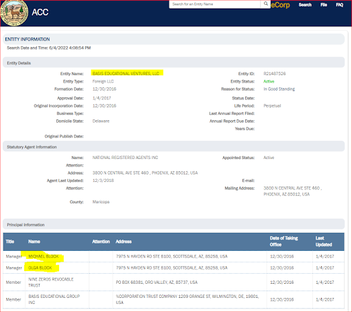The width and height of the screenshot is (352, 312).
Task: Open the Search menu item
Action: tap(305, 5)
